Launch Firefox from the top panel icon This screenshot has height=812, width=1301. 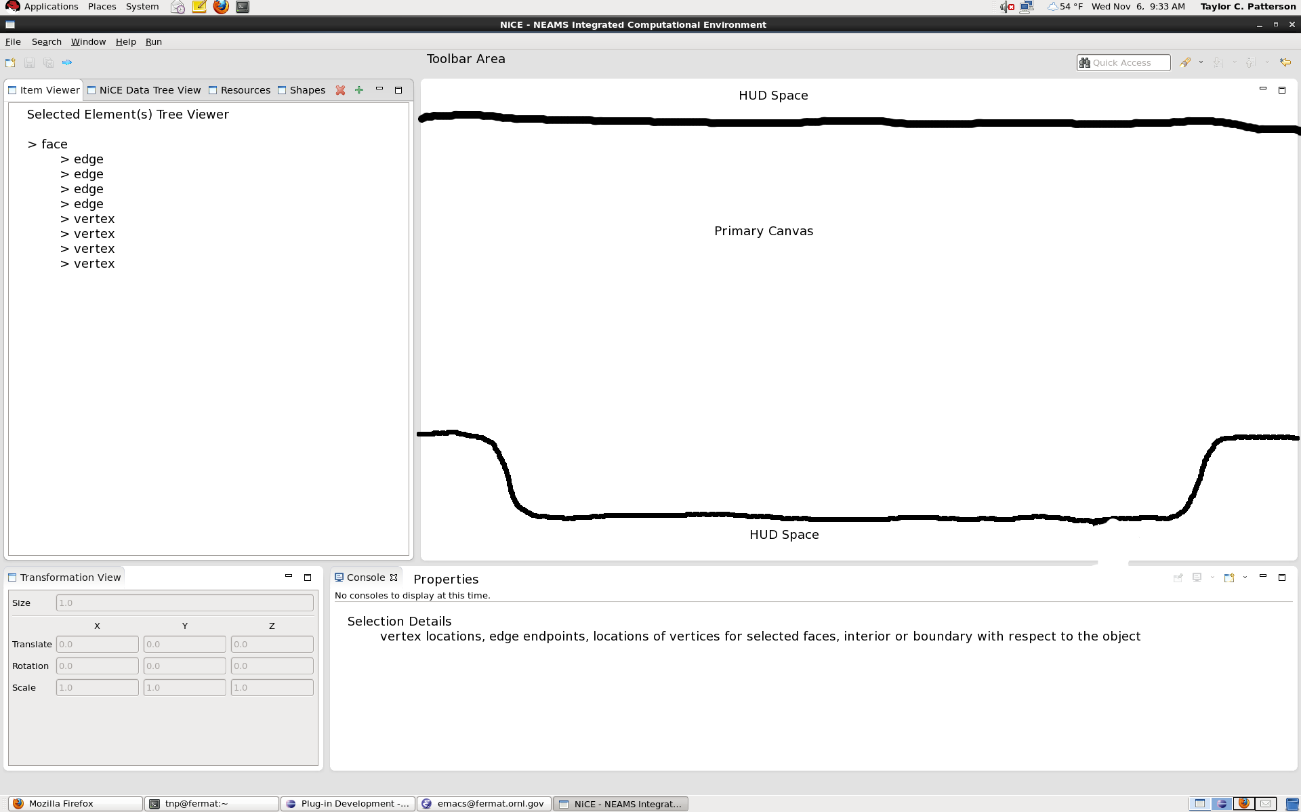[x=221, y=7]
